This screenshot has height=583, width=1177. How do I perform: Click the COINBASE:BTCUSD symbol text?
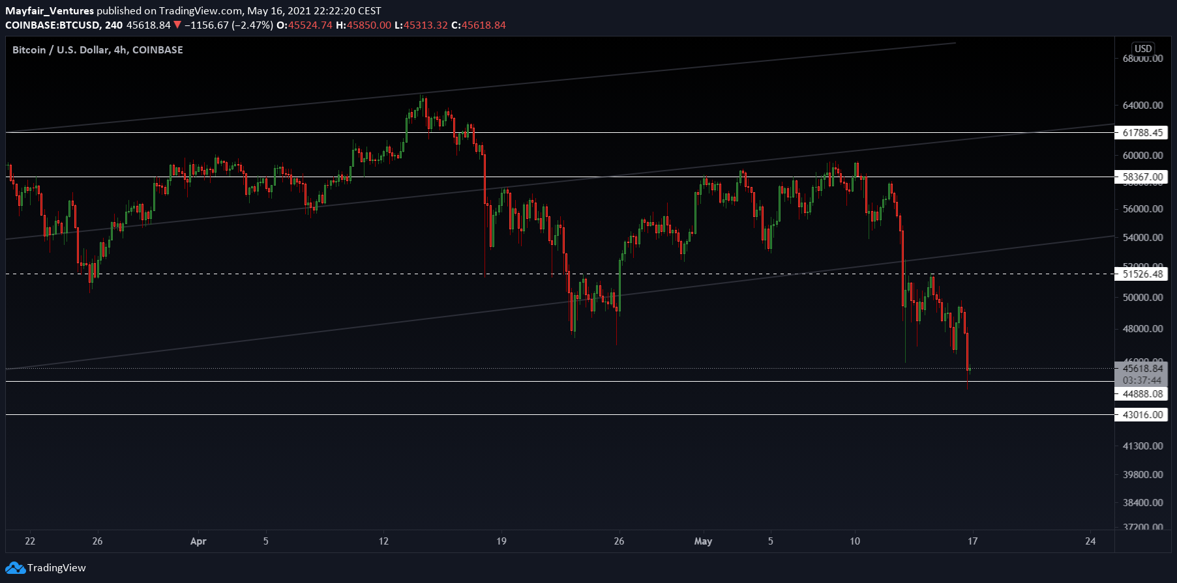(x=53, y=25)
